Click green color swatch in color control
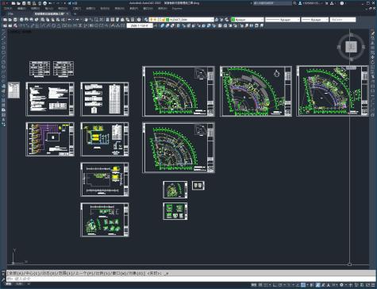This screenshot has width=377, height=289. point(233,20)
